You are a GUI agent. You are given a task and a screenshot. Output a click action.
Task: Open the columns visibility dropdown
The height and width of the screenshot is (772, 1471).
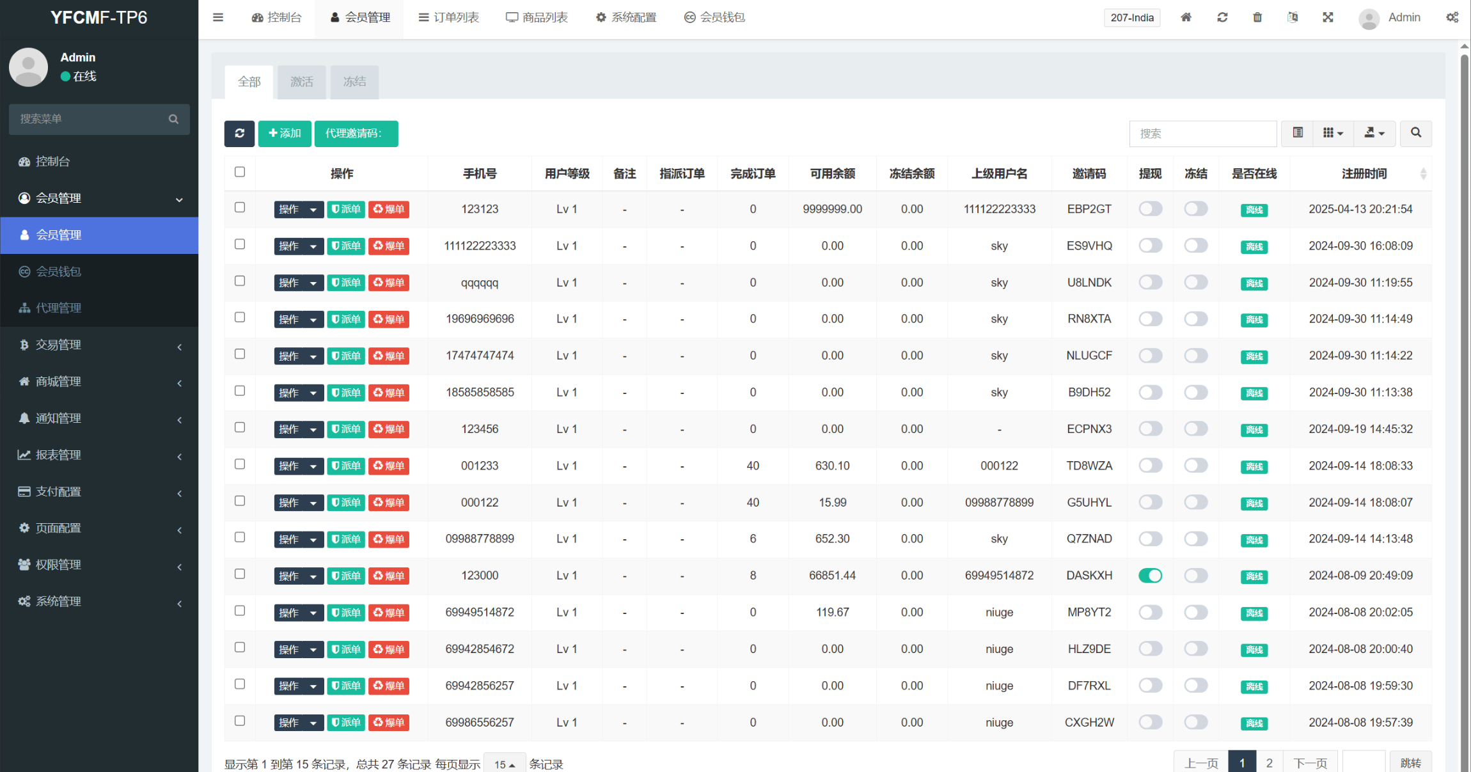click(1333, 133)
